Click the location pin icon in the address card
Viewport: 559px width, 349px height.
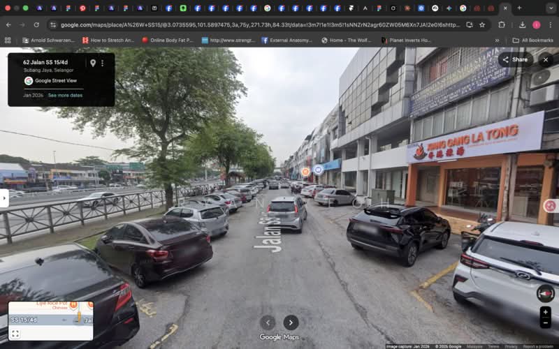click(x=92, y=63)
